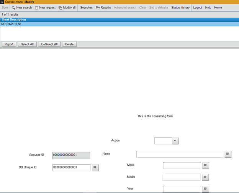The height and width of the screenshot is (193, 239).
Task: Click the DeSelect All button
Action: click(x=49, y=44)
